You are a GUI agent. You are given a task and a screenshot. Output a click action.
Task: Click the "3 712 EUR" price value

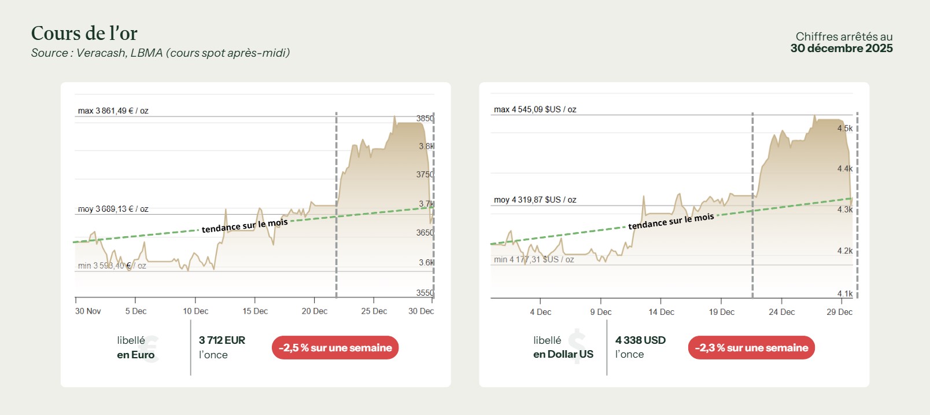coord(222,340)
